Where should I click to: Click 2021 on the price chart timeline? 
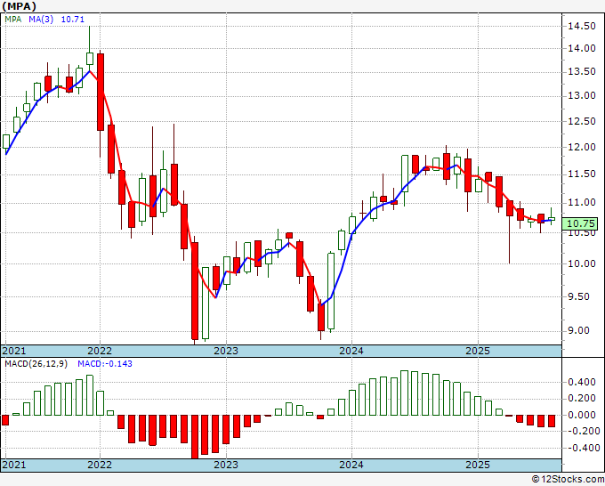point(14,351)
